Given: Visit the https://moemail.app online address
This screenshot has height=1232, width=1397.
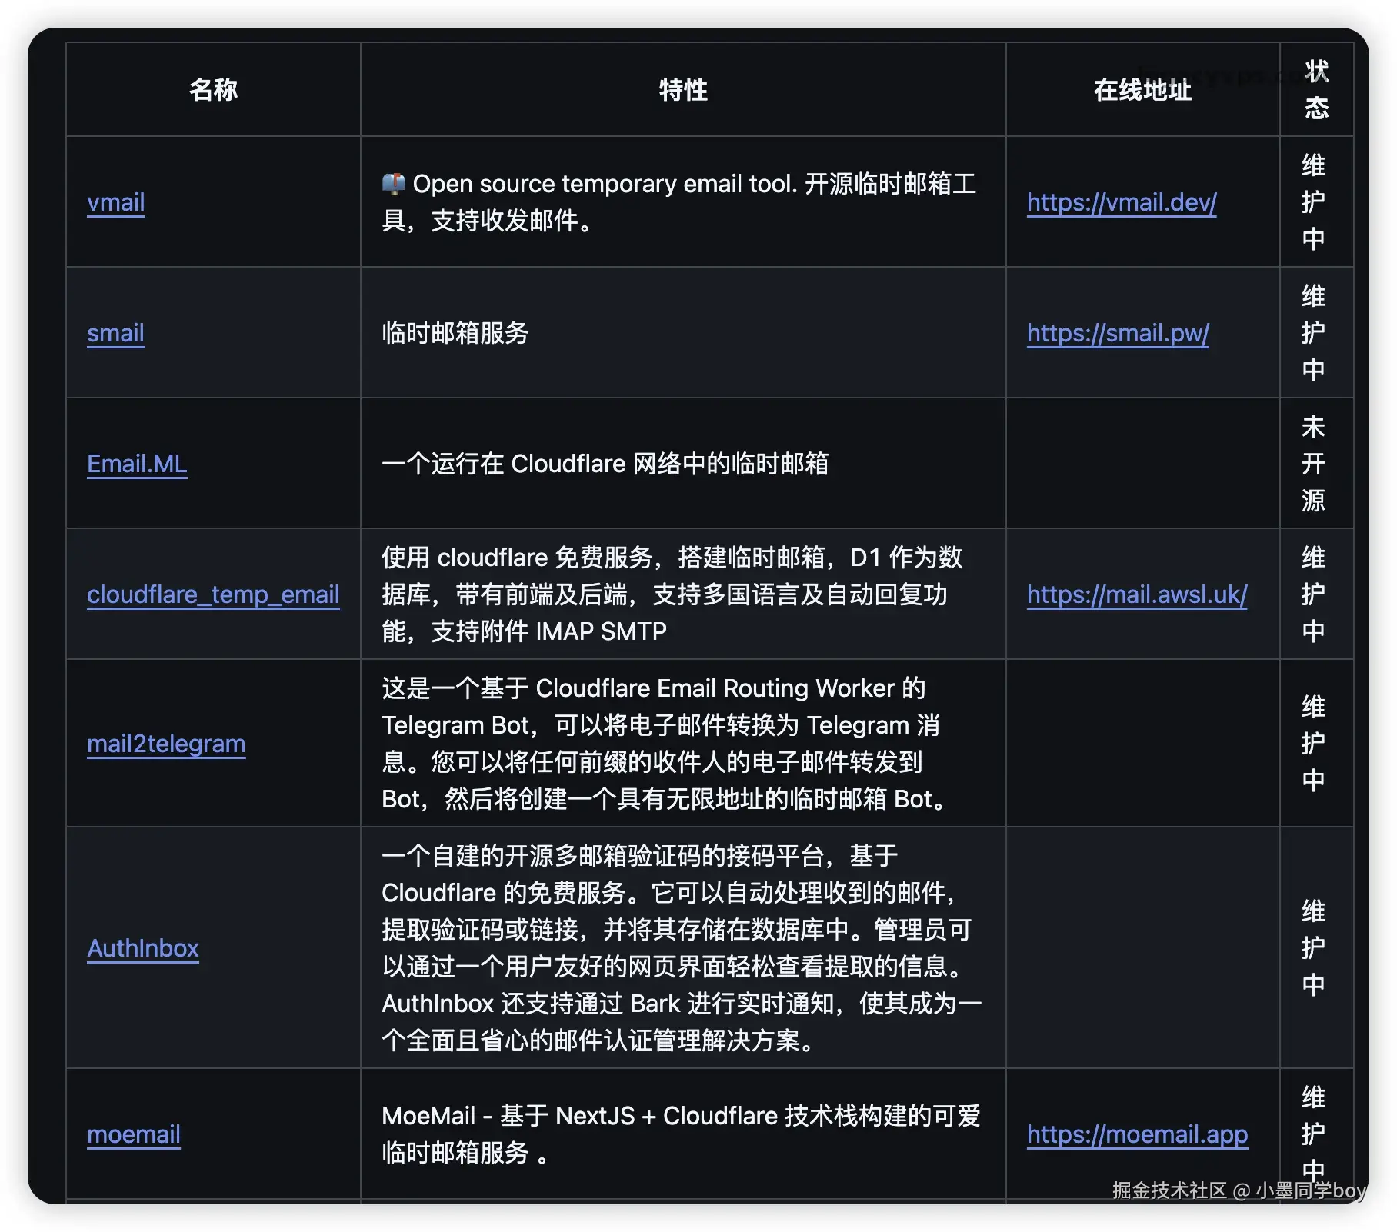Looking at the screenshot, I should point(1137,1134).
